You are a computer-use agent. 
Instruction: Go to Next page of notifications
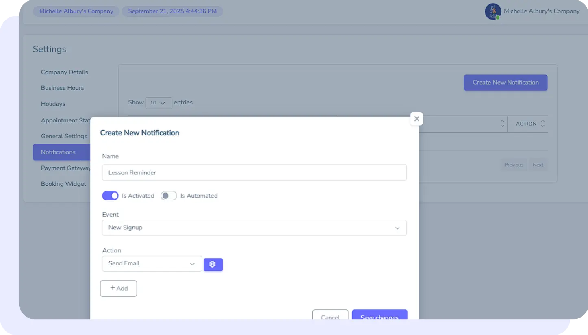(x=538, y=165)
